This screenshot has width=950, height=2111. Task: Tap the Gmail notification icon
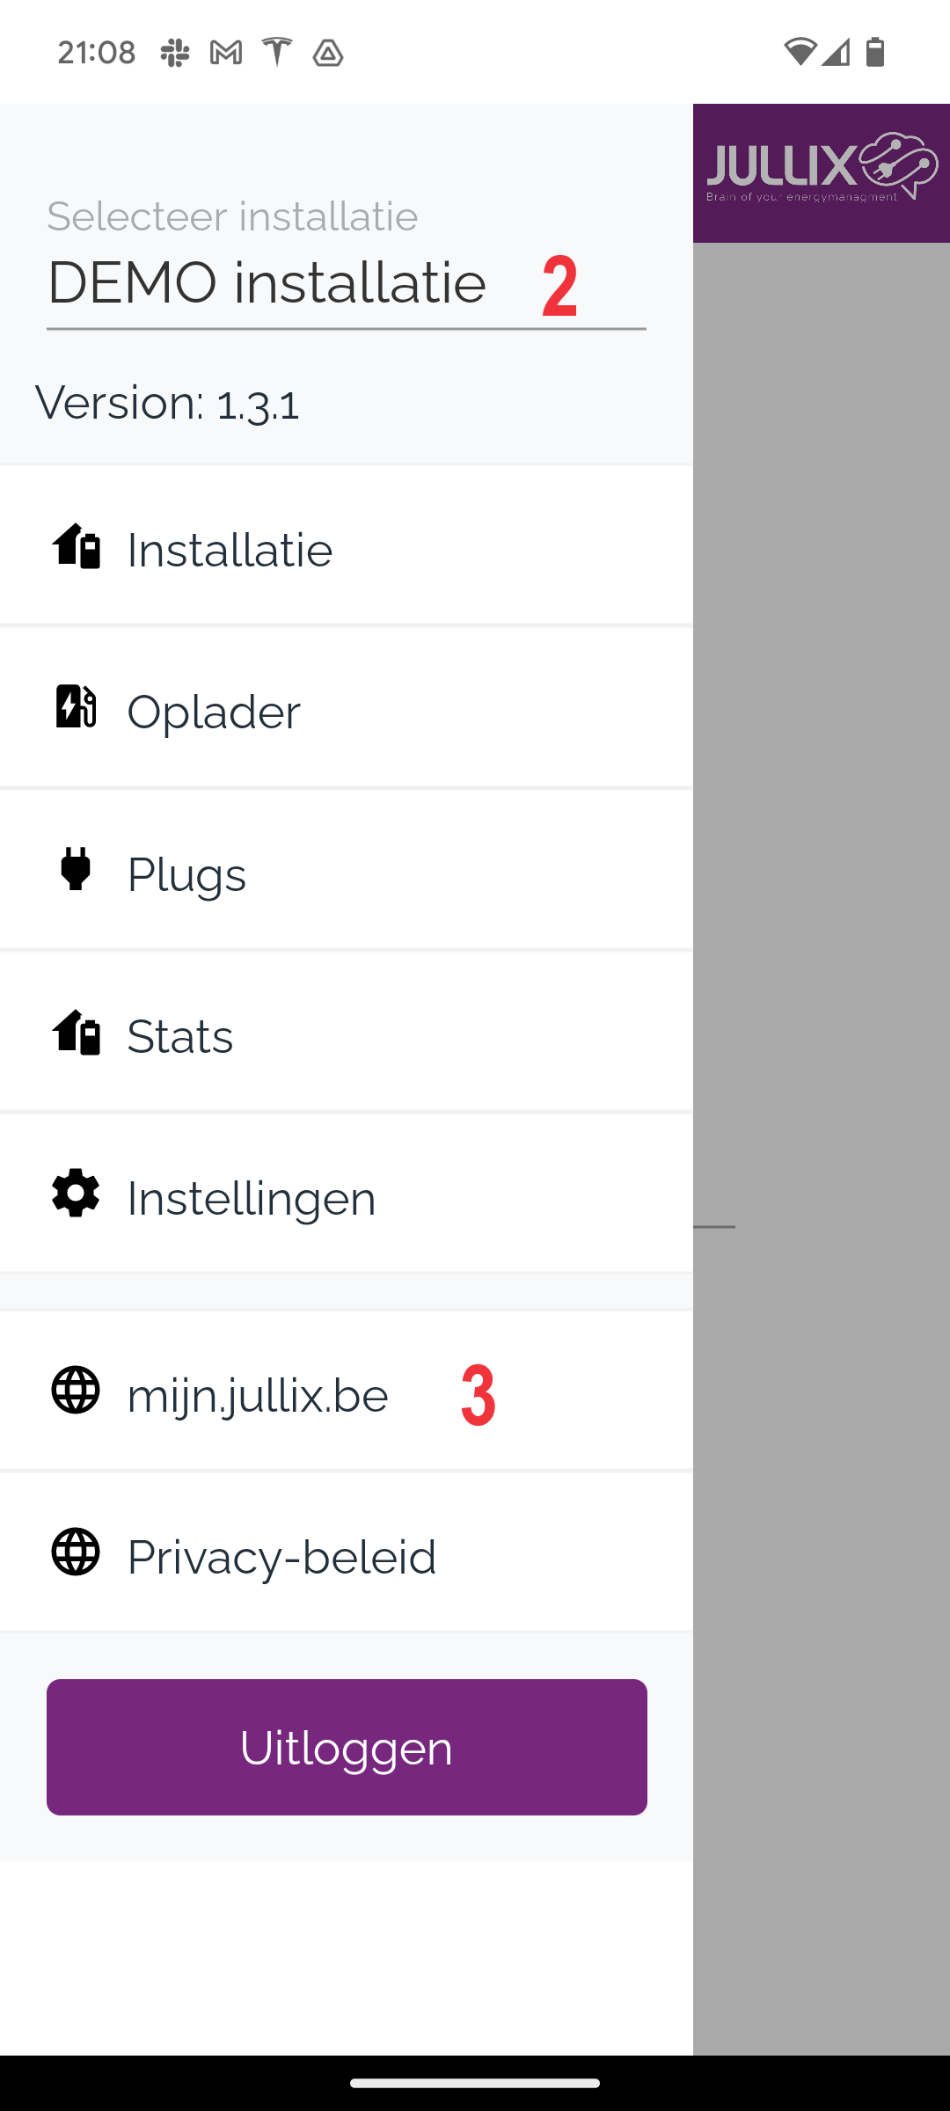tap(226, 53)
